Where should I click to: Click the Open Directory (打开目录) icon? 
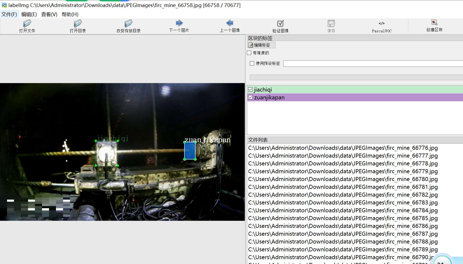pos(78,23)
